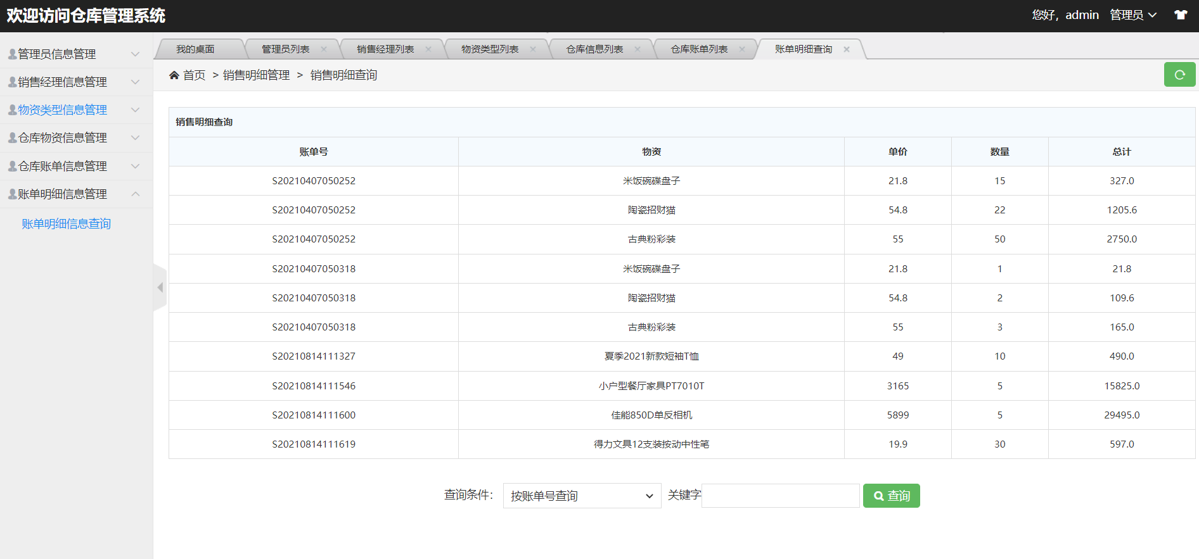Viewport: 1199px width, 559px height.
Task: Expand 仓库物资信息管理 sidebar menu
Action: point(76,138)
